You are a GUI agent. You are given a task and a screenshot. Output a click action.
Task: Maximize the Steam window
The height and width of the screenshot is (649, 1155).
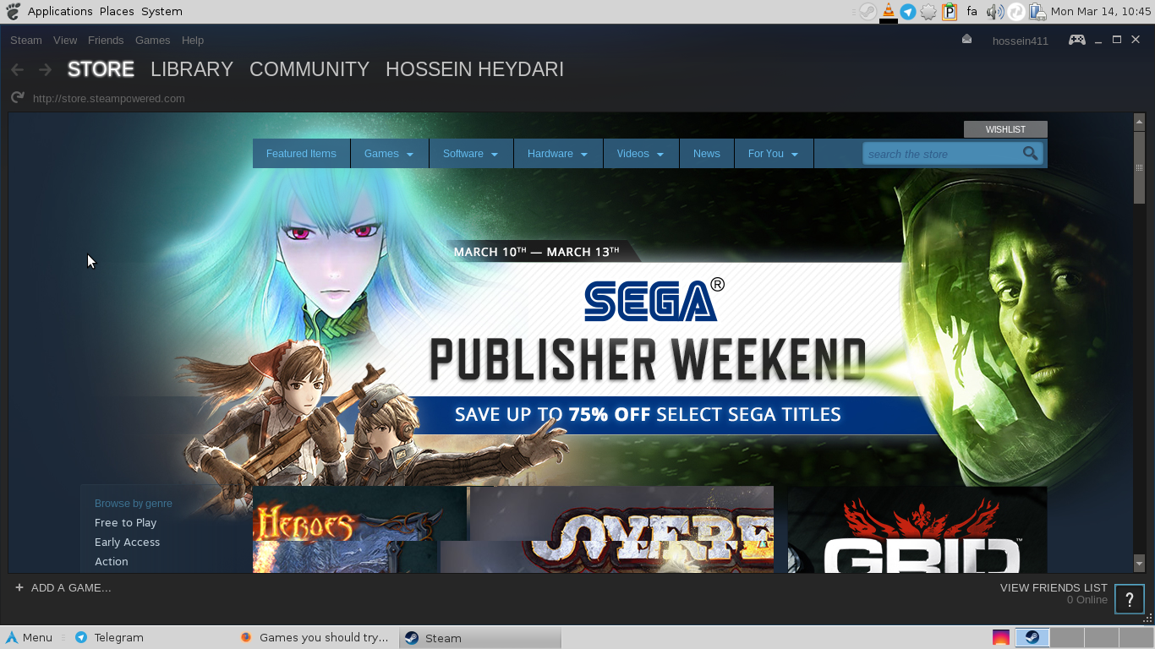(x=1117, y=40)
